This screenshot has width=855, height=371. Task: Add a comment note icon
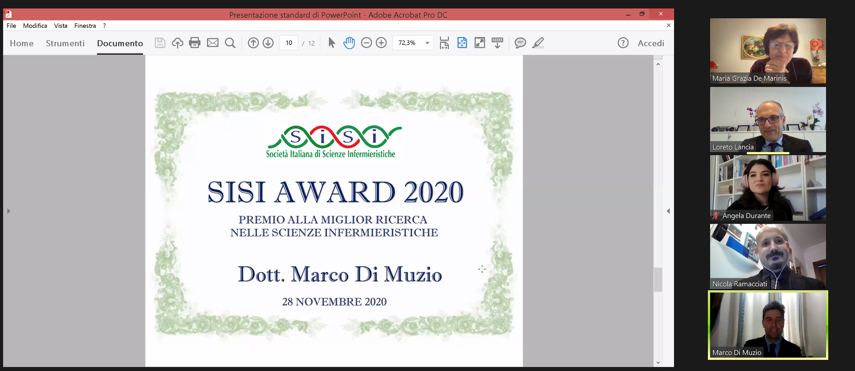[x=520, y=43]
